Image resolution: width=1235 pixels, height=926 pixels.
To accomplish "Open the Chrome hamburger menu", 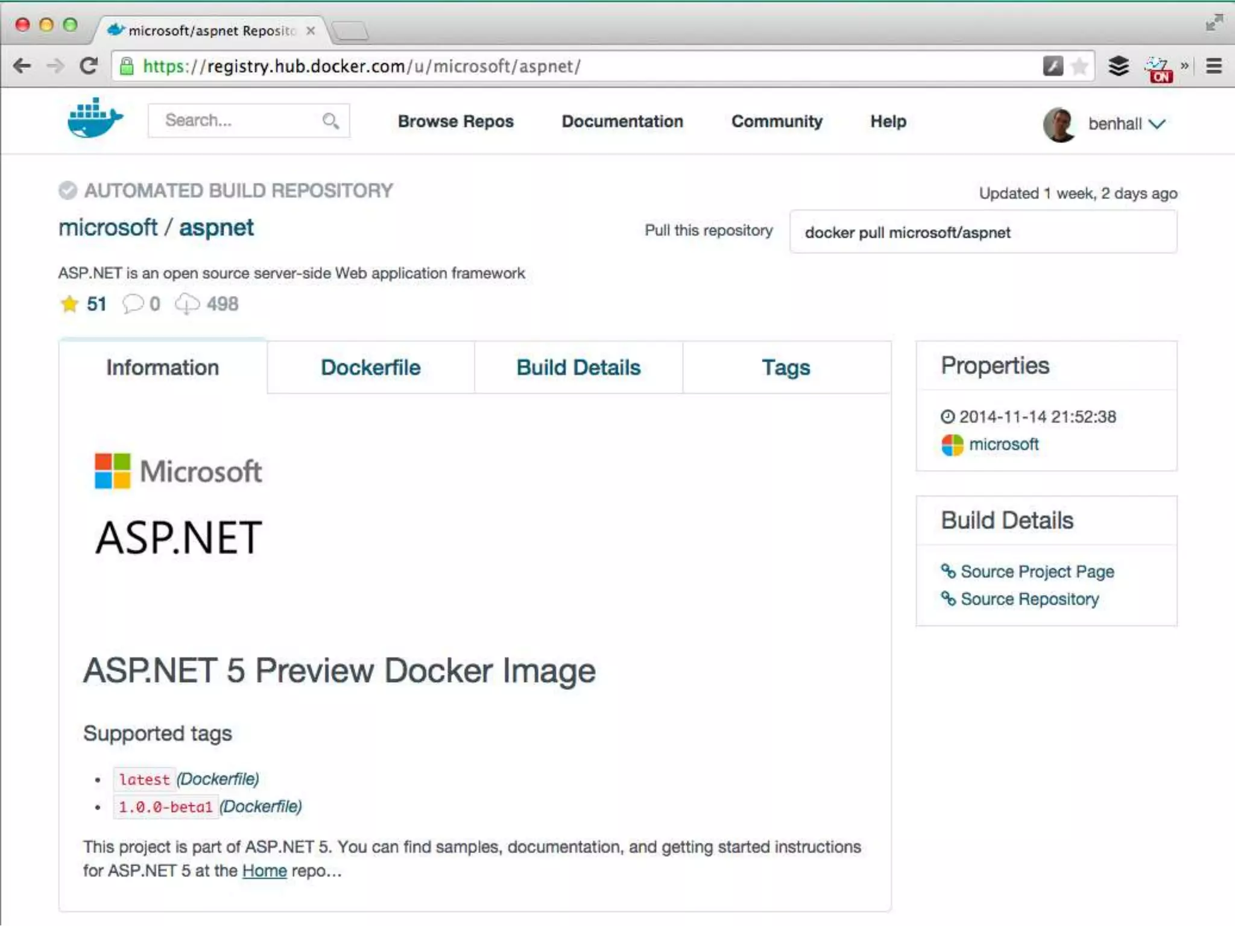I will (1214, 66).
